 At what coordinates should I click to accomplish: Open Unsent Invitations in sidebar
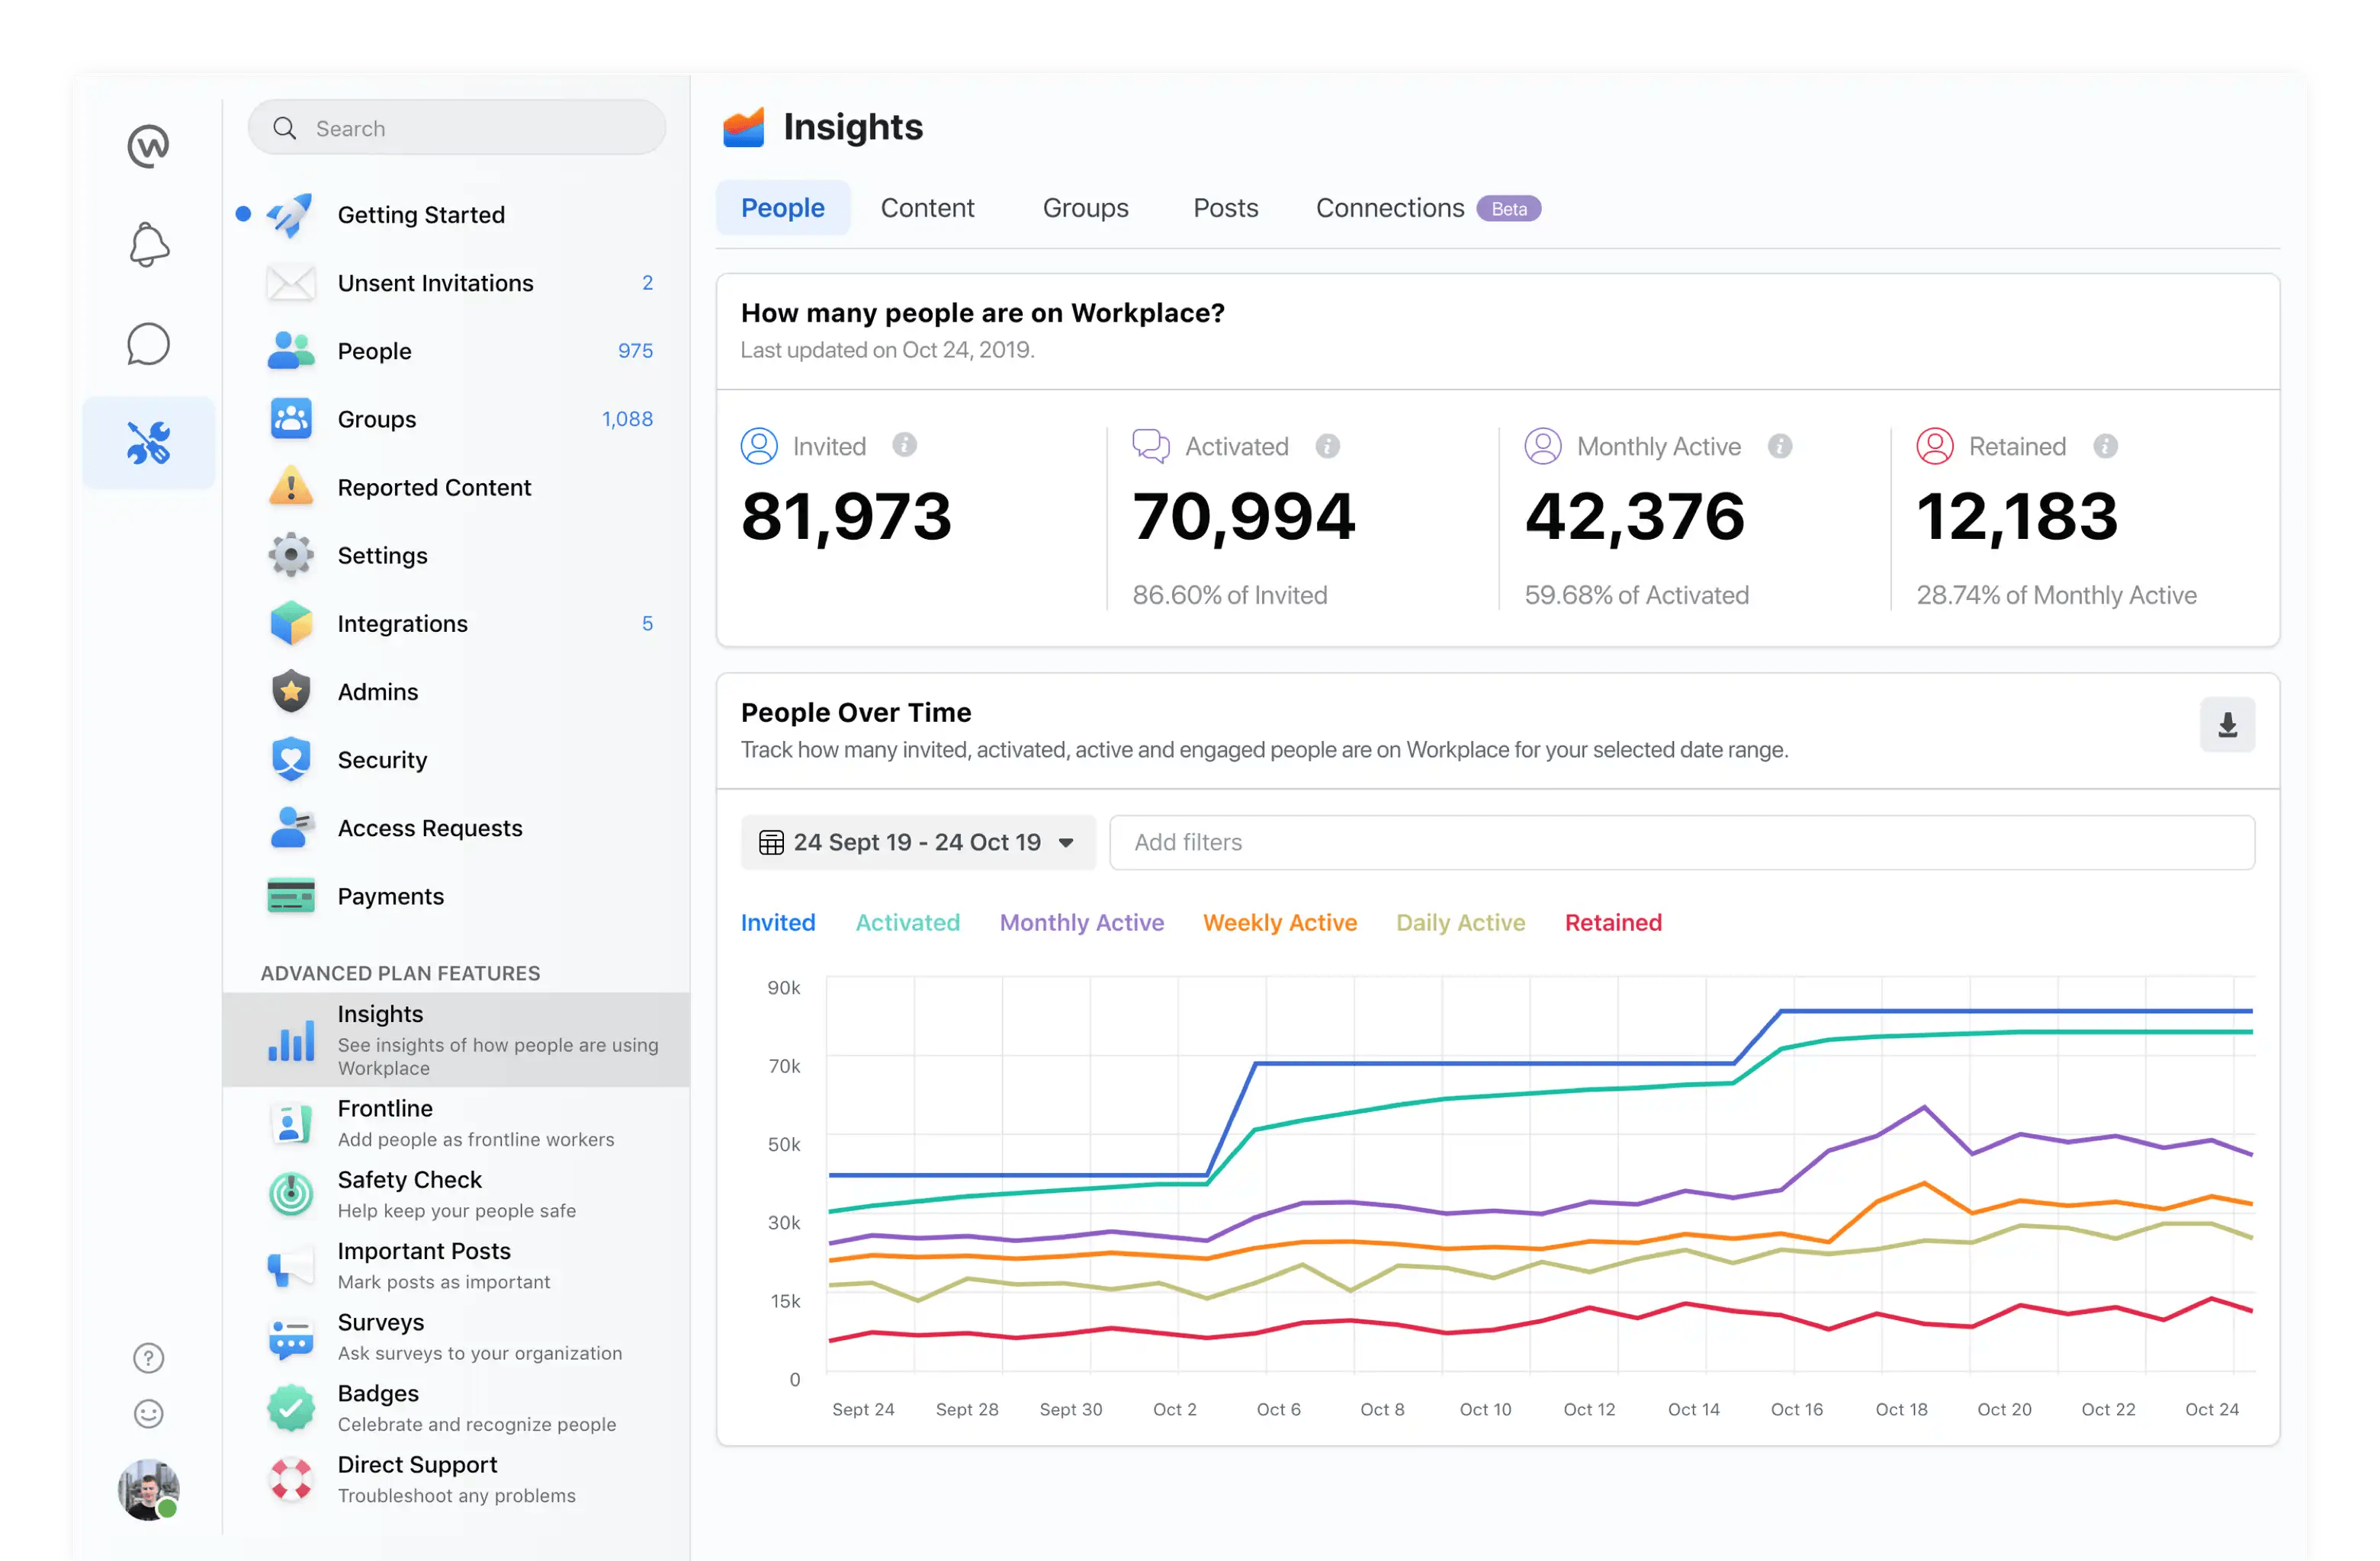point(435,283)
